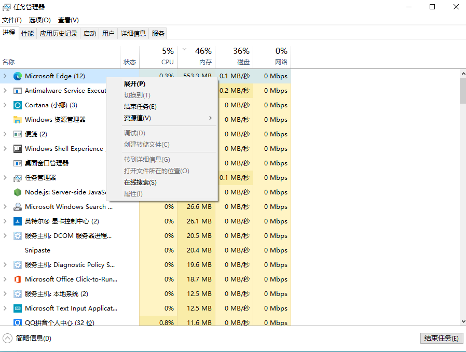Click the 0.8% CPU value
Screen dimensions: 466x352
click(167, 322)
